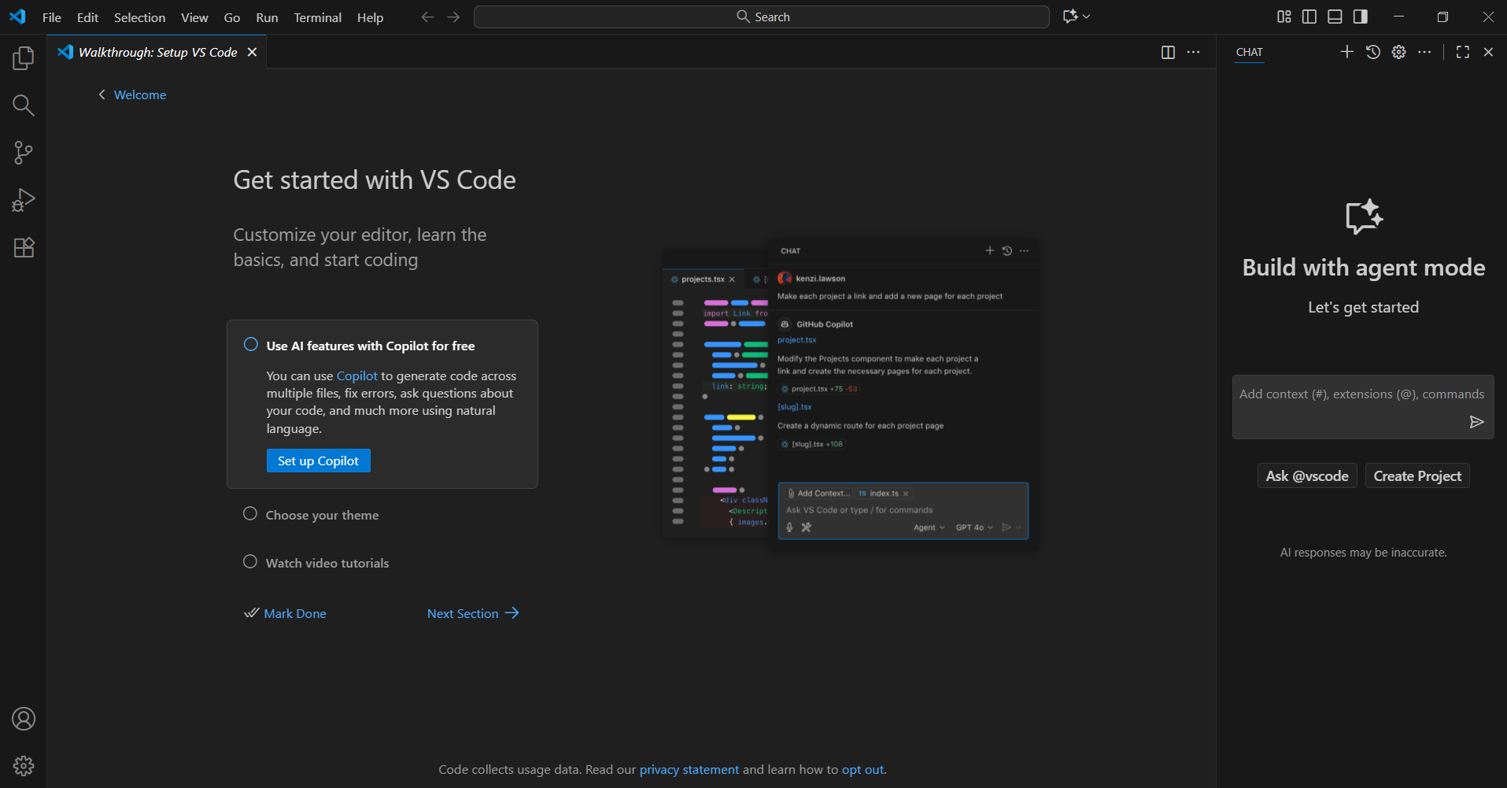Click the Copilot chat icon in title bar
The image size is (1507, 788).
pos(1070,17)
